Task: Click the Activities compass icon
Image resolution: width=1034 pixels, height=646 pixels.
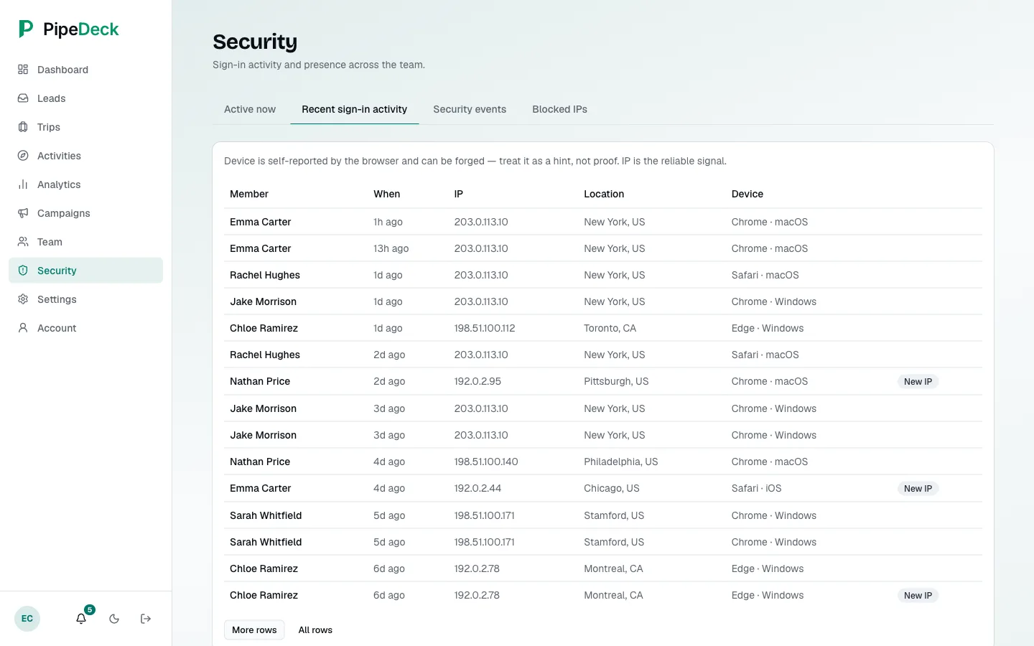Action: 23,156
